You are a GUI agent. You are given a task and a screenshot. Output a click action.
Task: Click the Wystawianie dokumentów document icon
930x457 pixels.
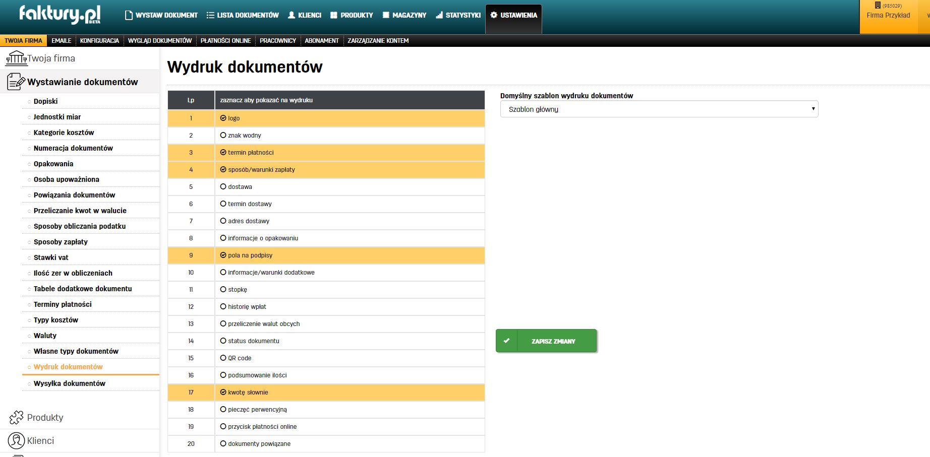(x=16, y=82)
